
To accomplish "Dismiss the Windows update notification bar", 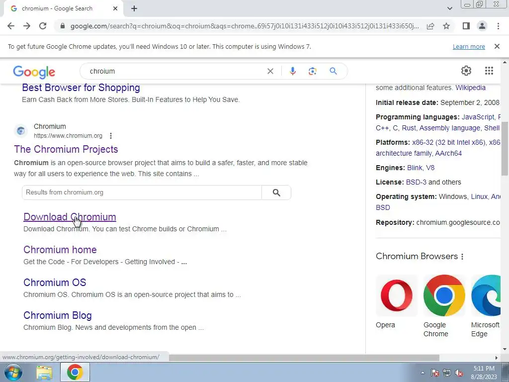I will 497,46.
